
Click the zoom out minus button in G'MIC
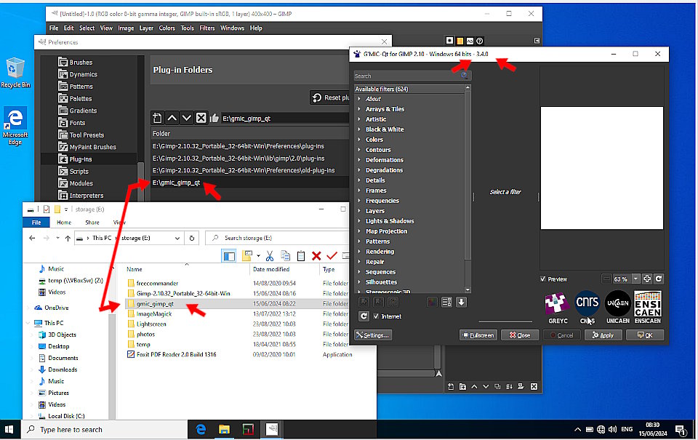click(606, 279)
